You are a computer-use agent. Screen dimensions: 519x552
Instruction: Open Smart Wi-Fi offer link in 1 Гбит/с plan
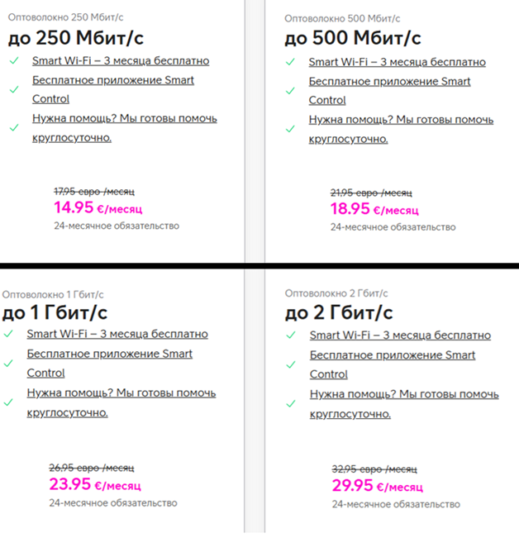(x=117, y=335)
